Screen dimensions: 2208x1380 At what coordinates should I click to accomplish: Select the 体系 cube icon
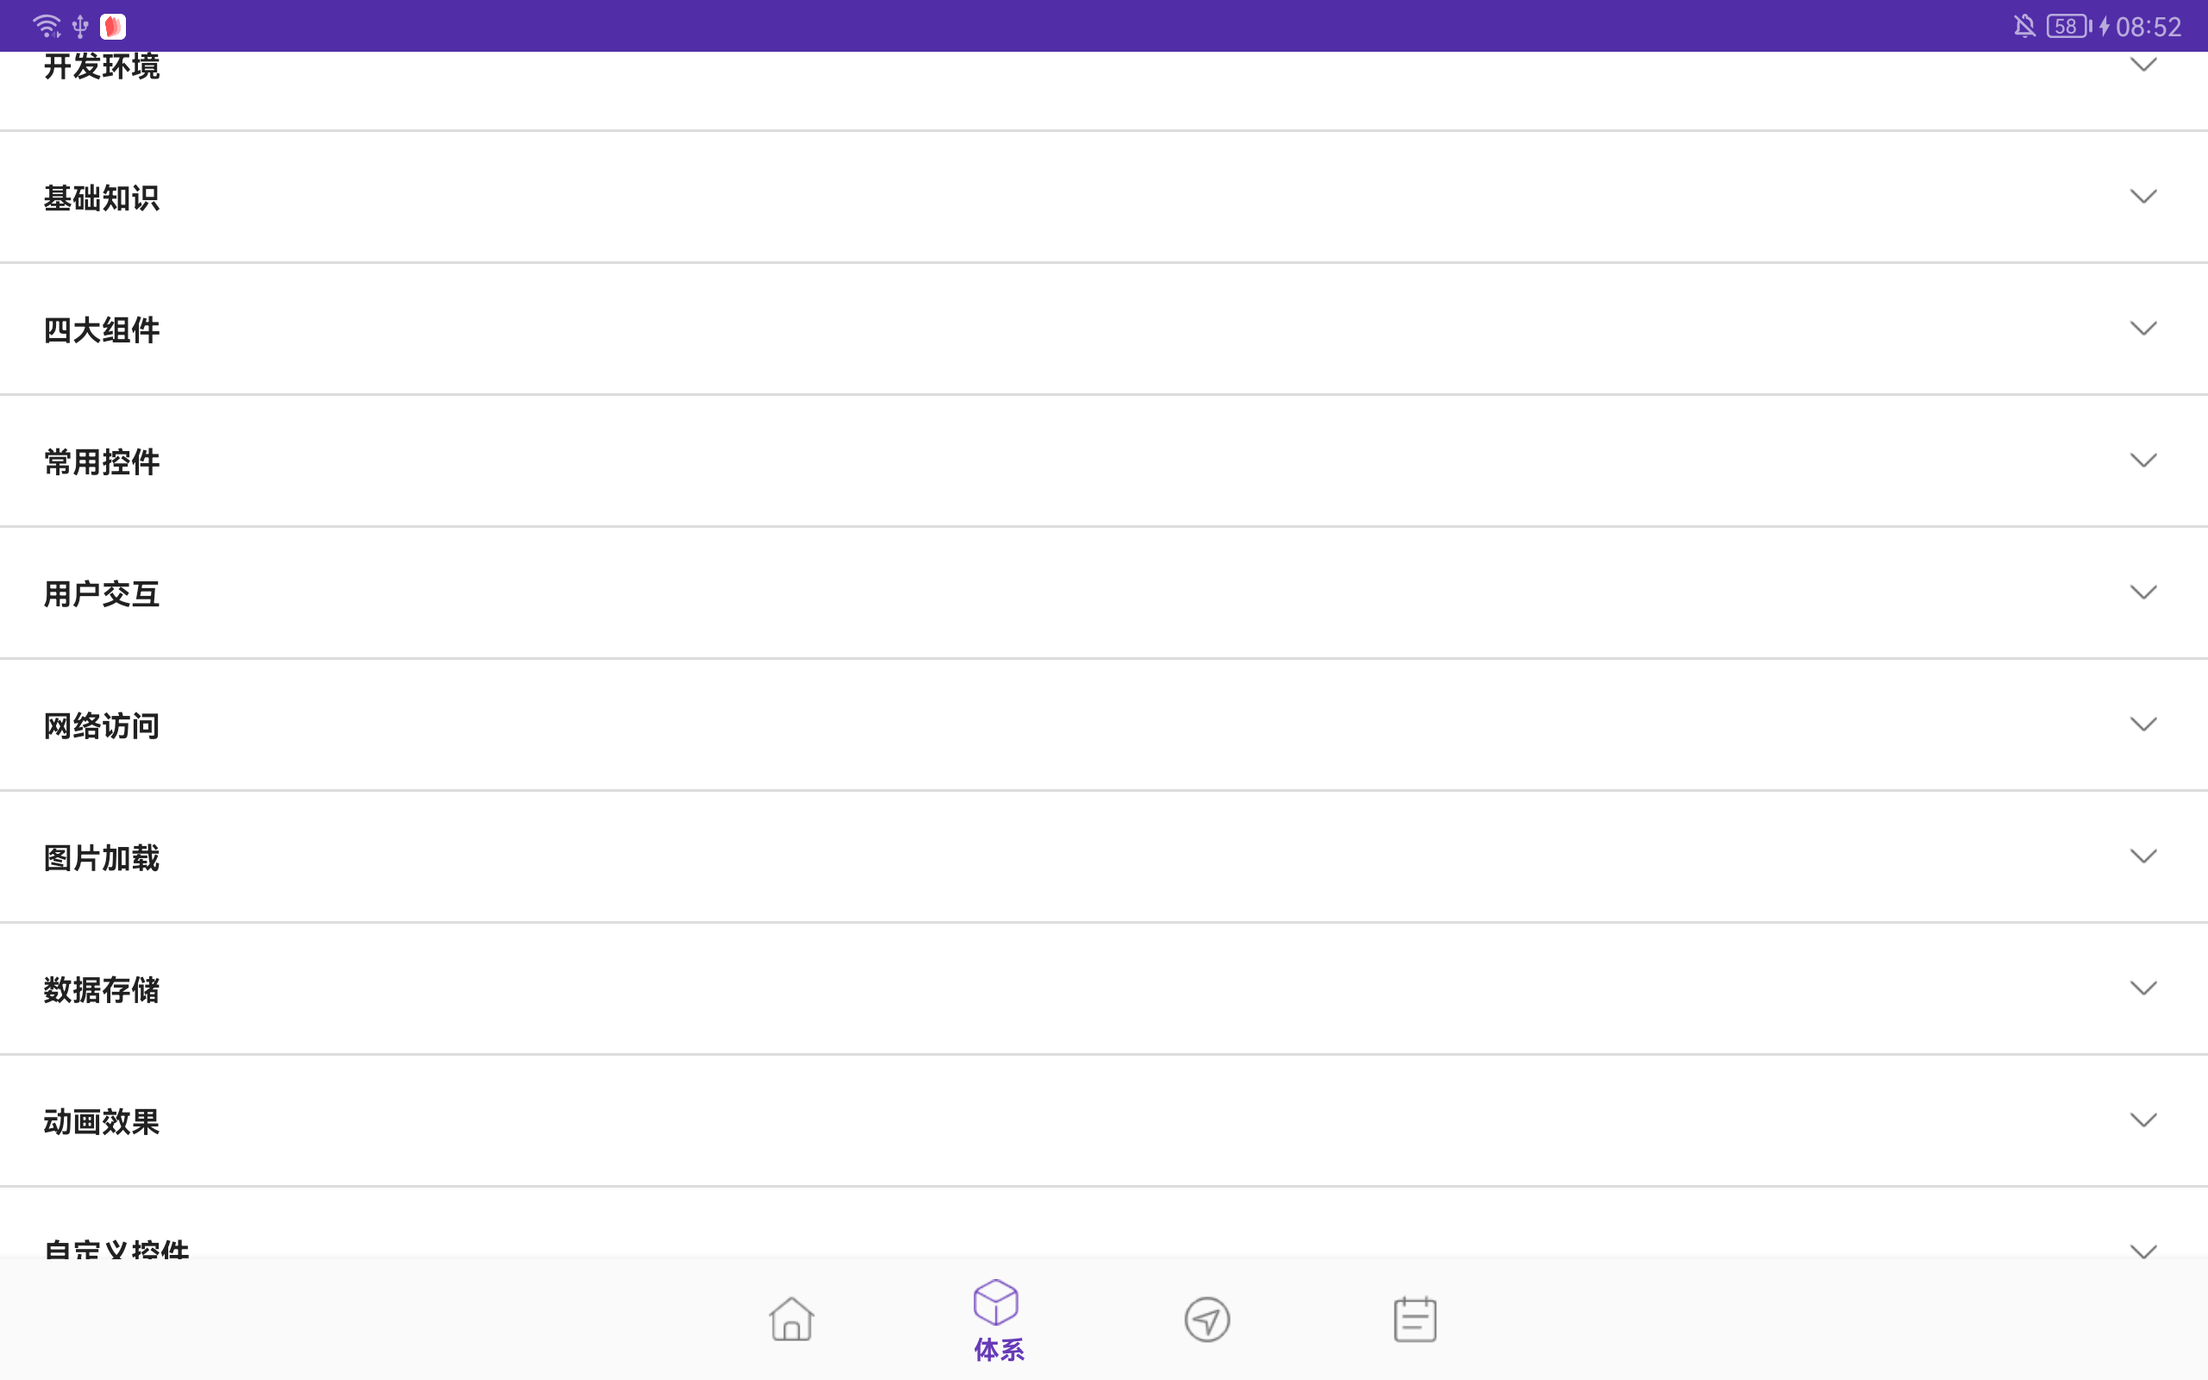tap(995, 1302)
